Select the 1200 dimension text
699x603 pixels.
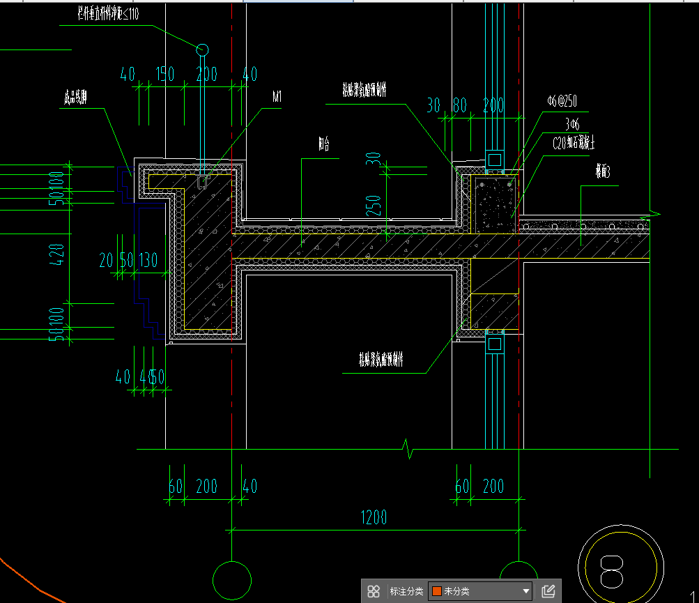(374, 517)
